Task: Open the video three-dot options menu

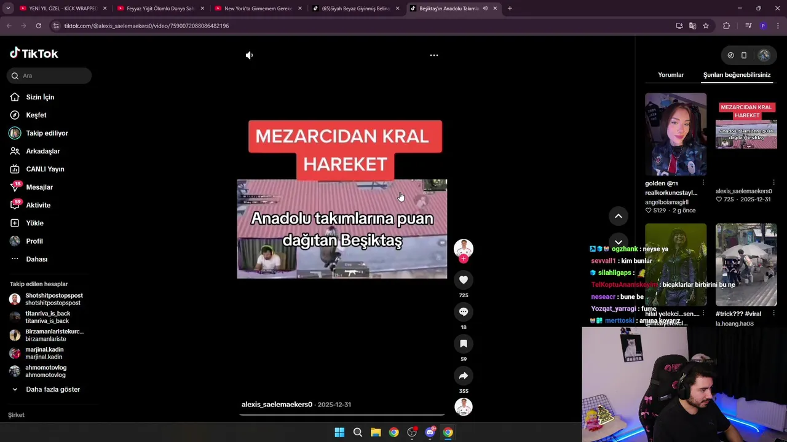Action: 434,55
